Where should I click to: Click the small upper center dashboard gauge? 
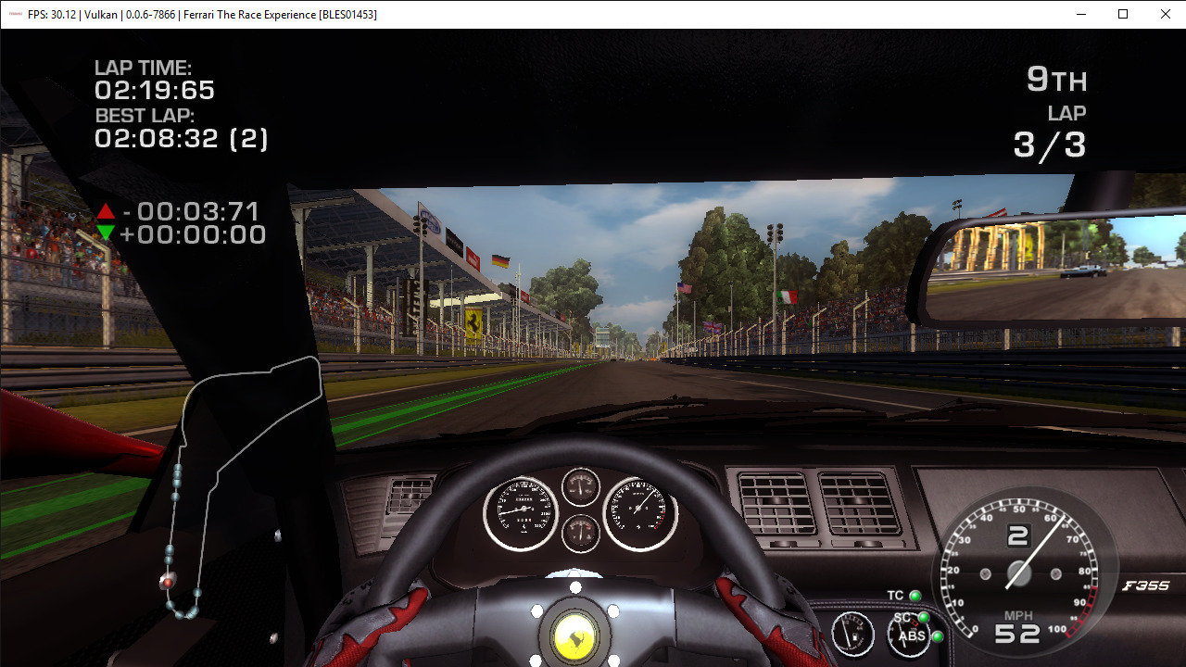[x=581, y=485]
